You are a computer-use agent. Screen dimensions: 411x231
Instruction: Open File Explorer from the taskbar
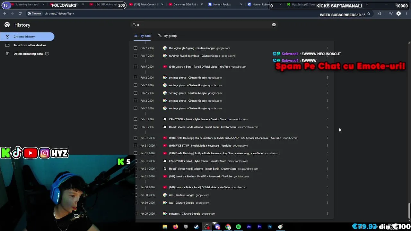coord(165,227)
